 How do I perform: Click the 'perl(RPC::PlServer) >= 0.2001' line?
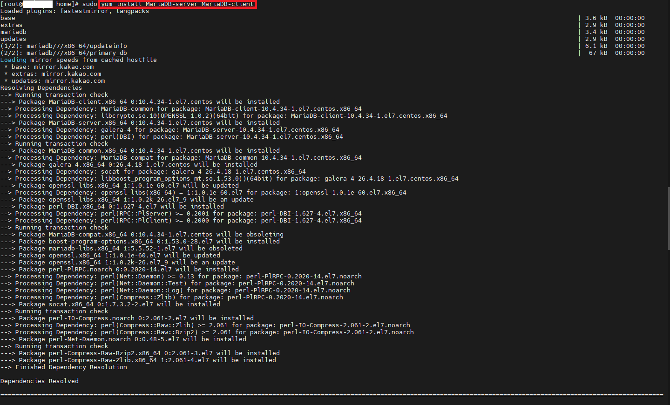[x=181, y=214]
